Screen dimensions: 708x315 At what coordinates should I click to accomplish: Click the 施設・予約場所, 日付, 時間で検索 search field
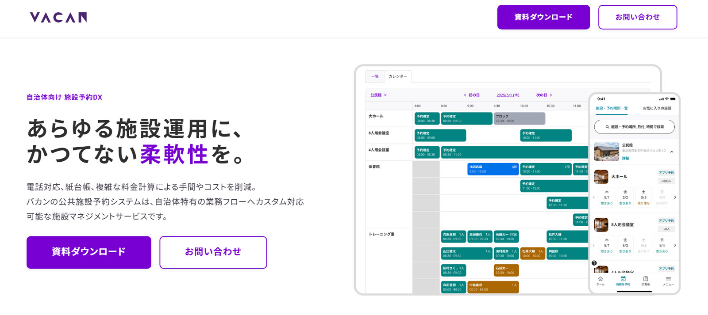click(x=634, y=127)
